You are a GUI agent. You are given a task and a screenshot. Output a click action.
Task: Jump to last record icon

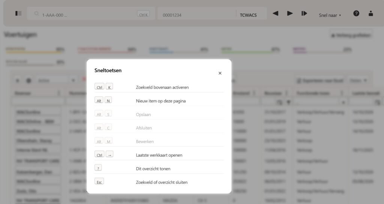(x=304, y=13)
